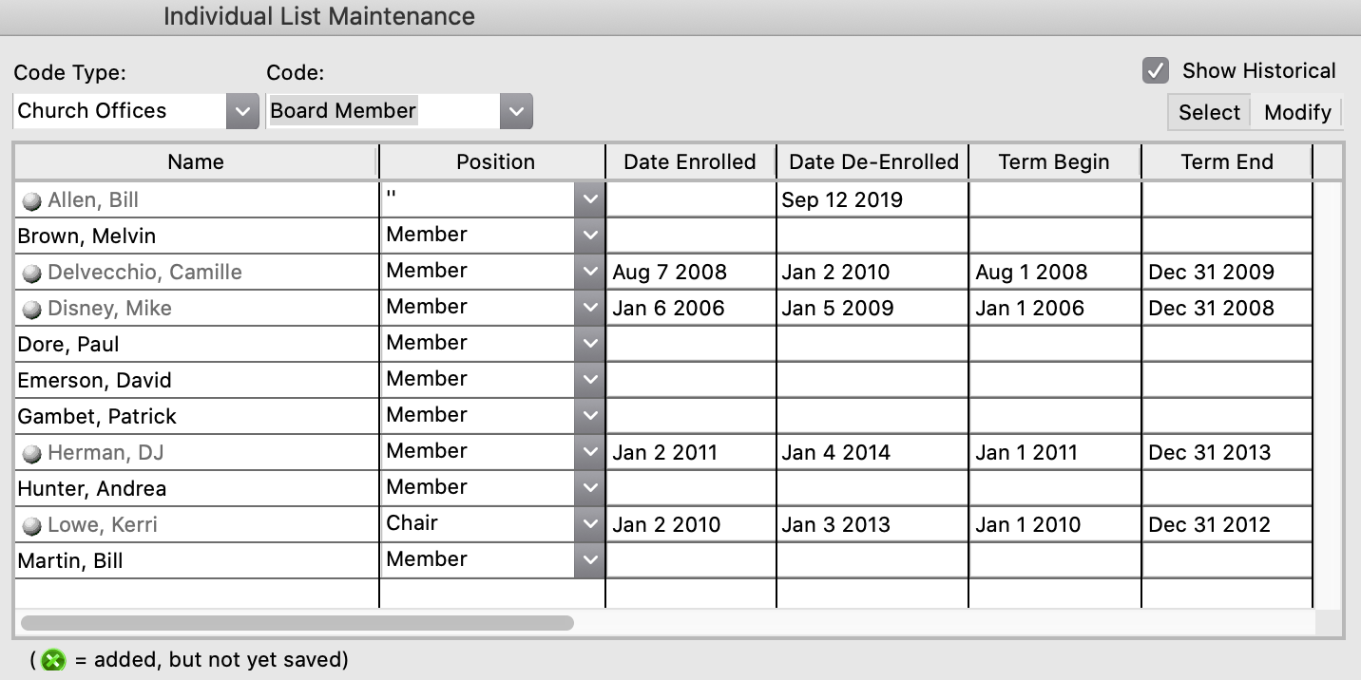Screen dimensions: 1361x680
Task: Click the gray ball icon beside Disney, Mike
Action: pyautogui.click(x=32, y=310)
